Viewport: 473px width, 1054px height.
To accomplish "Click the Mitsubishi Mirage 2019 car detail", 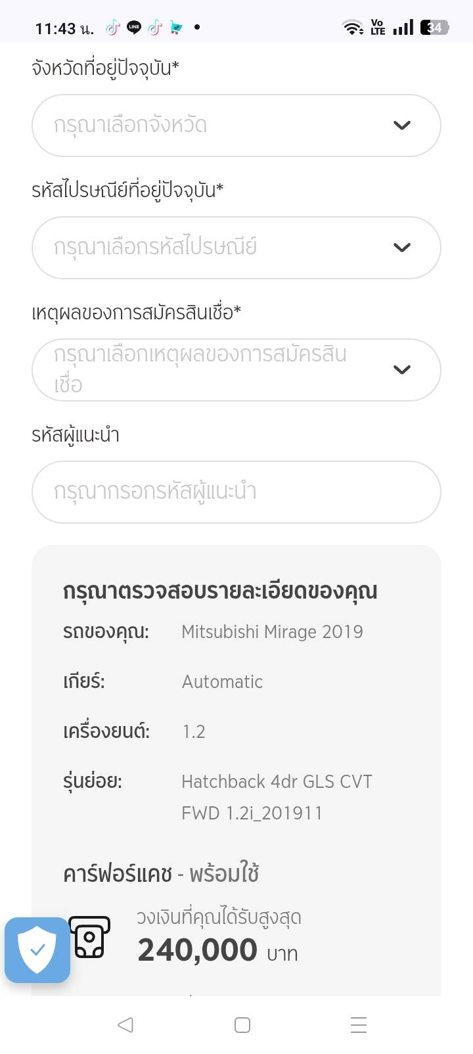I will point(272,632).
